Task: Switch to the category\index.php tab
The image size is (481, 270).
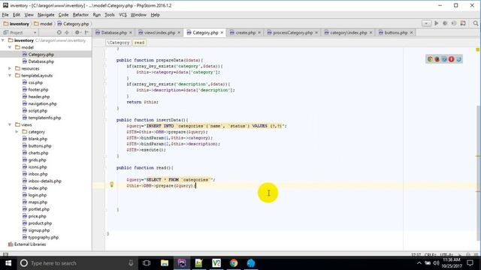Action: pyautogui.click(x=348, y=32)
